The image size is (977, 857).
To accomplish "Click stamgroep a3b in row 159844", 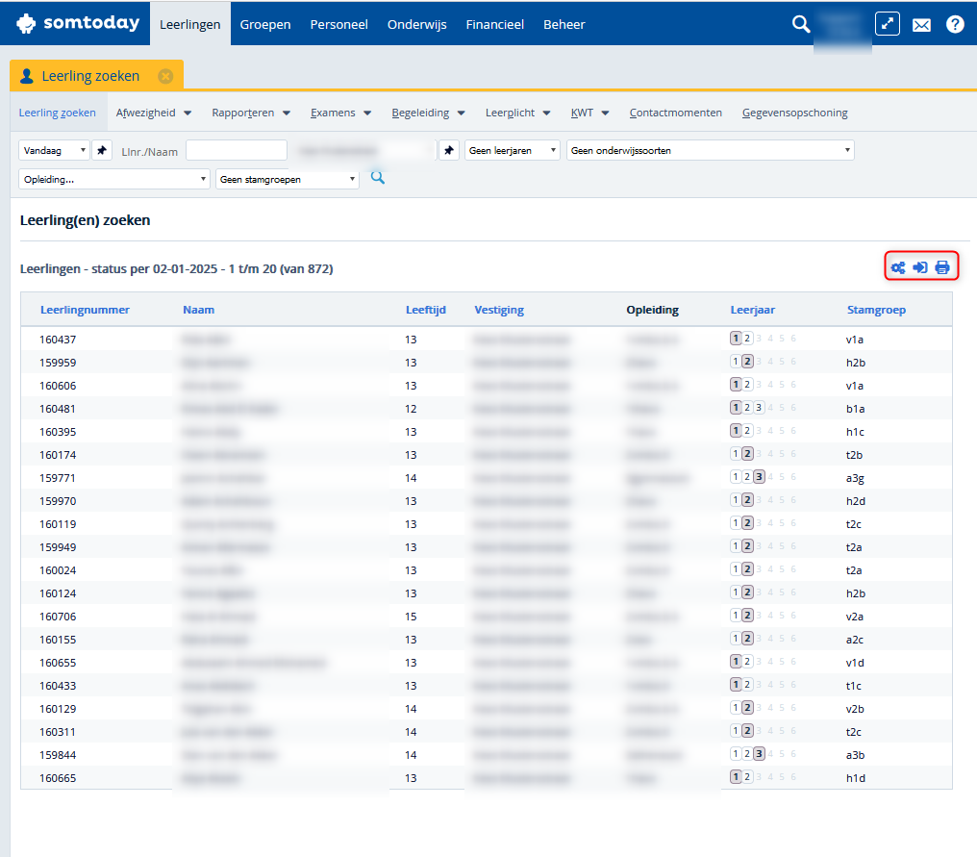I will (x=855, y=755).
